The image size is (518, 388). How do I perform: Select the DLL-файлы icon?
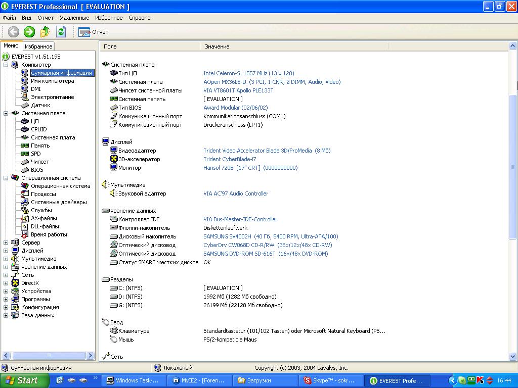[x=24, y=226]
